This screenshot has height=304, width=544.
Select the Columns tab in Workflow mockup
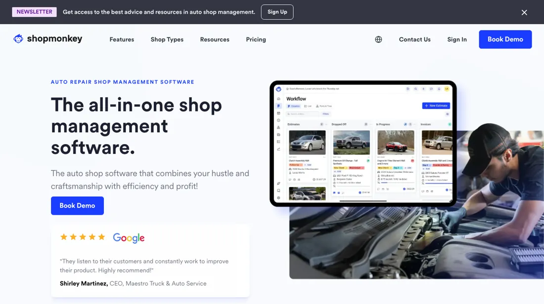pyautogui.click(x=294, y=106)
